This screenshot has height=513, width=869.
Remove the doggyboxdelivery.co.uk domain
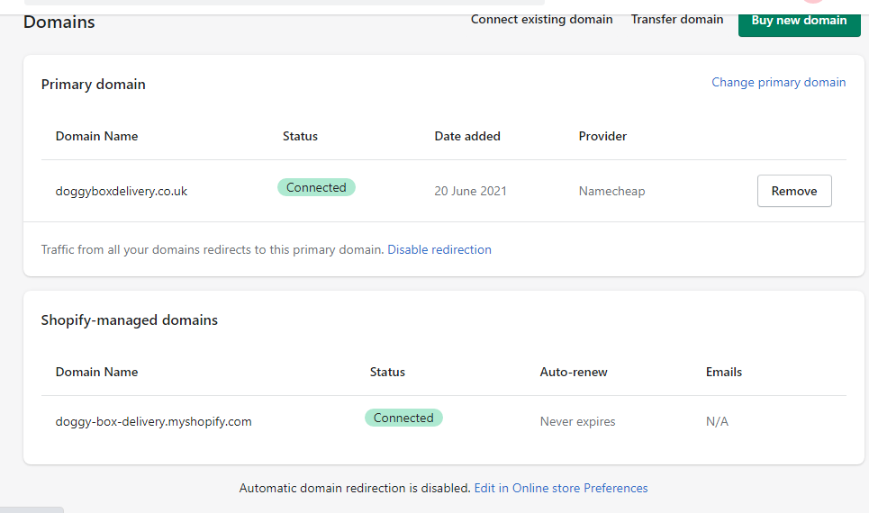click(x=793, y=191)
